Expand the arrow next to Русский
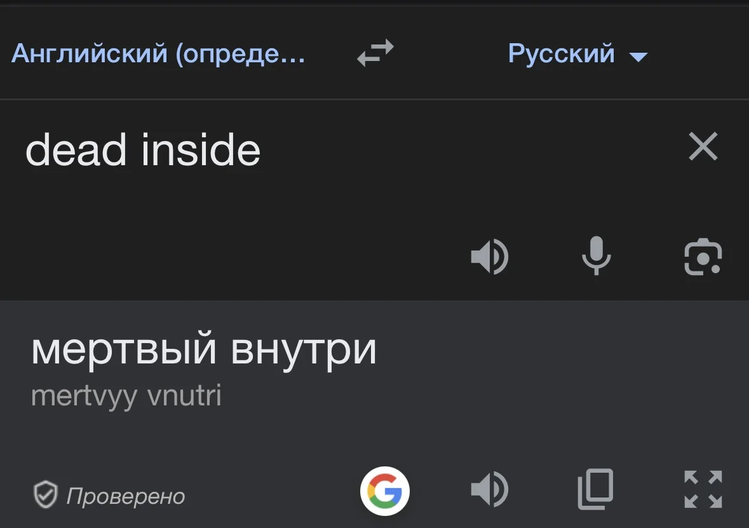This screenshot has height=528, width=749. [x=638, y=57]
